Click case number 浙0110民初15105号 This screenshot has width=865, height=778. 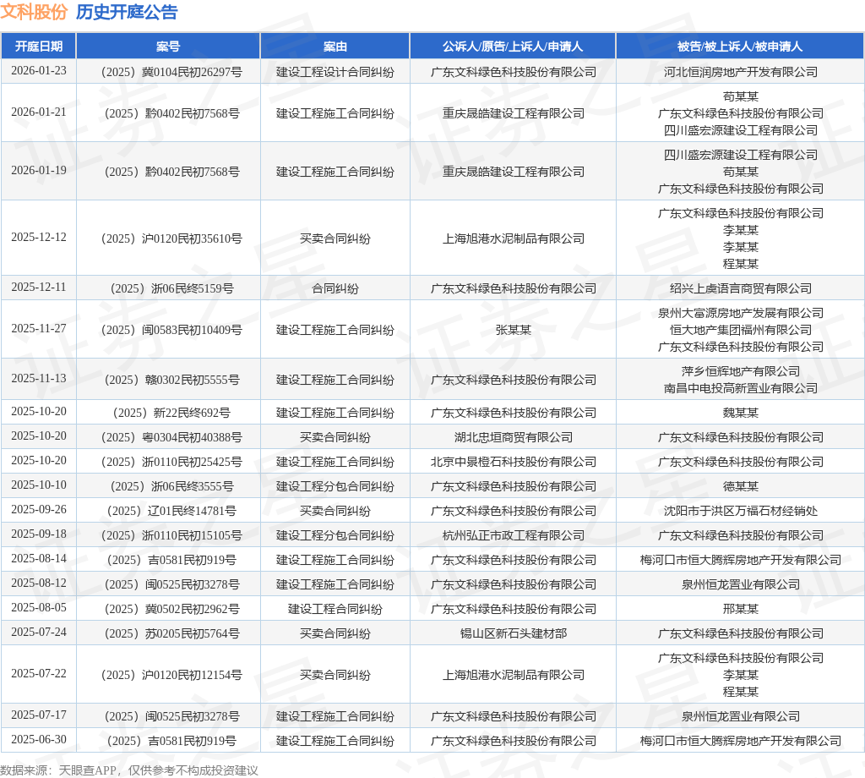[171, 535]
